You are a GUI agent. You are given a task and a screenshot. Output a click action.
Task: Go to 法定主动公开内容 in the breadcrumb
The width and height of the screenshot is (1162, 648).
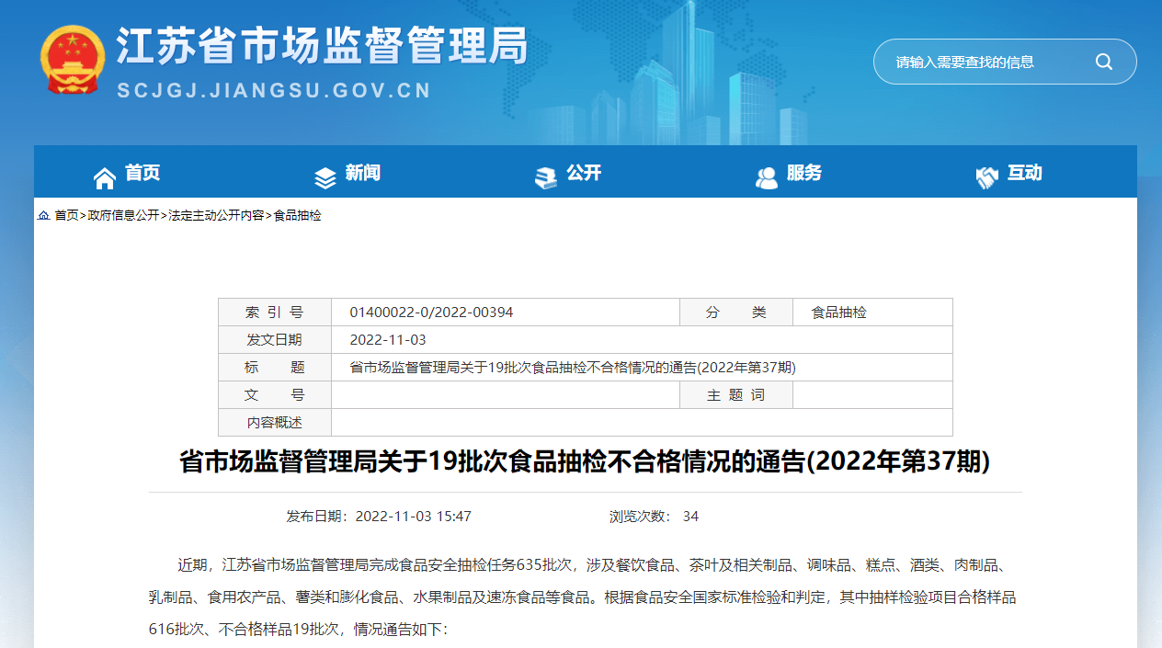click(216, 215)
